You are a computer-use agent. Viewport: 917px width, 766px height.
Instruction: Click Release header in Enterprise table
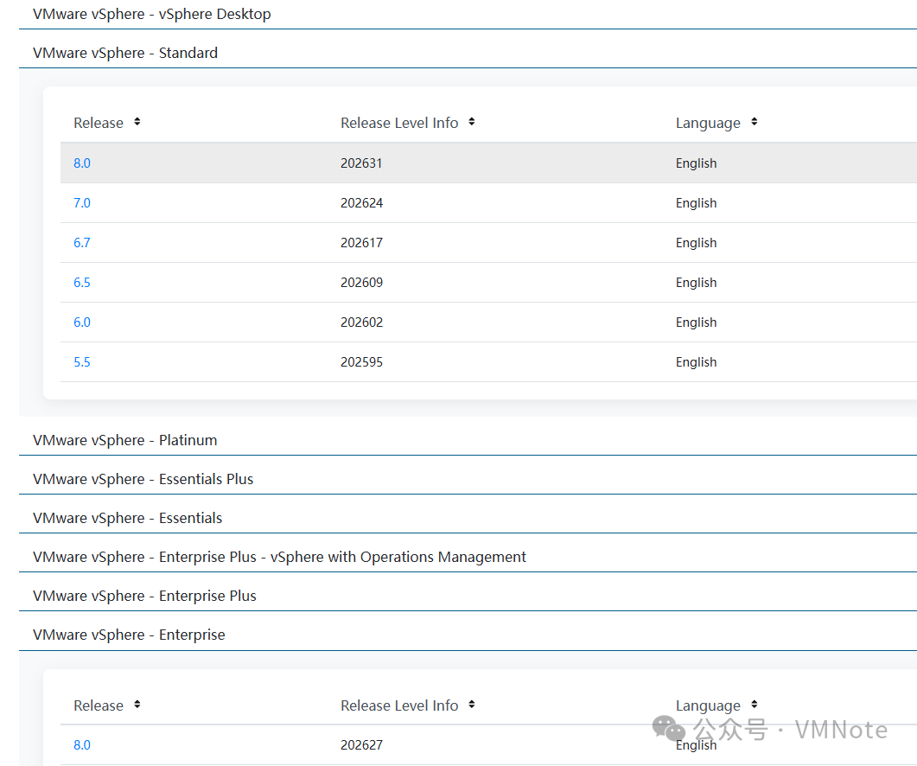[x=99, y=705]
